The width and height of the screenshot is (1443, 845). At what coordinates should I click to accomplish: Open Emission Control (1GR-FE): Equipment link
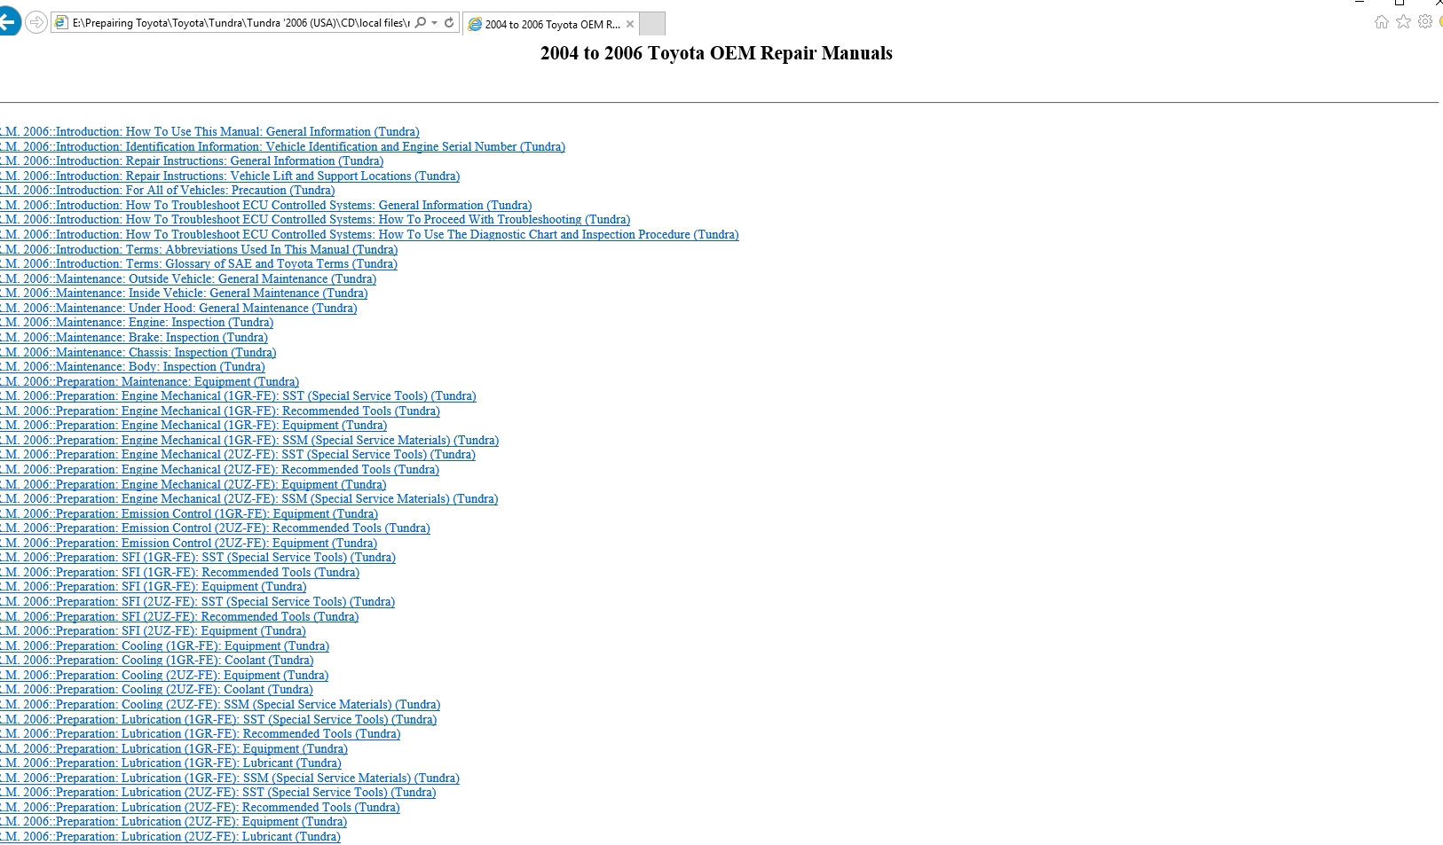(x=189, y=514)
